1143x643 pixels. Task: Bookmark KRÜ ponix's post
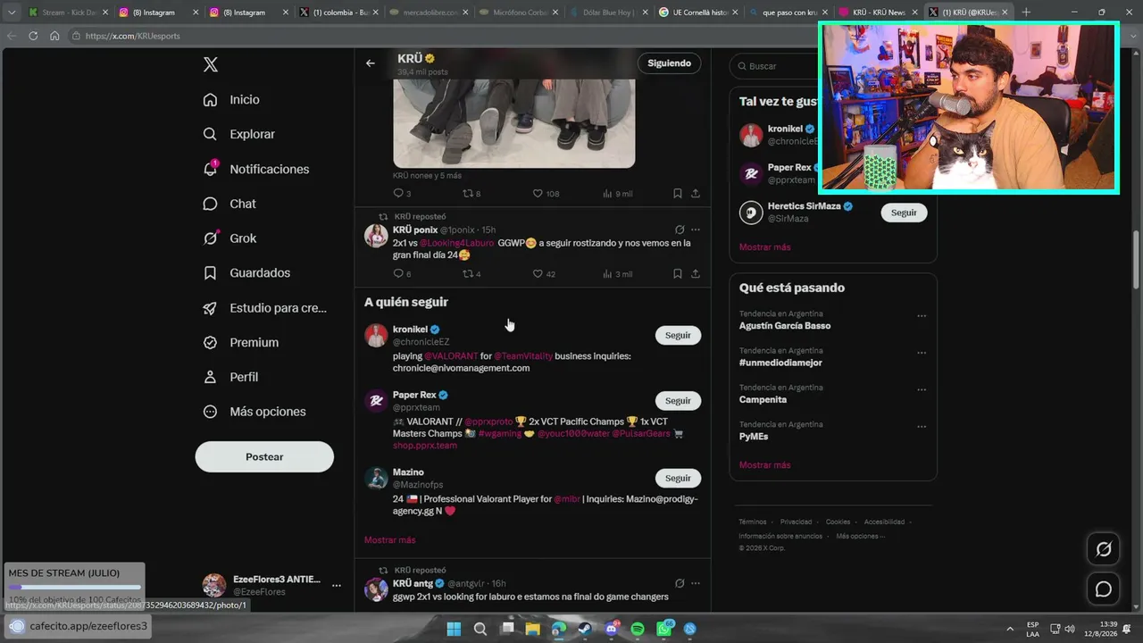pyautogui.click(x=678, y=274)
